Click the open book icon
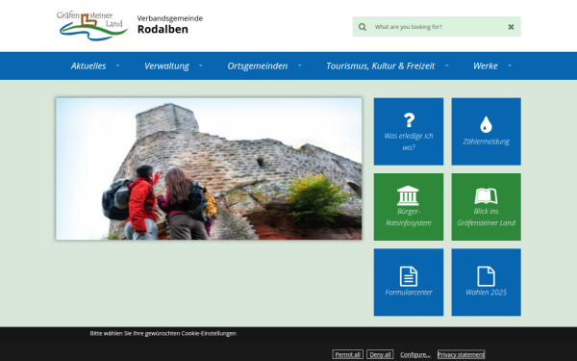The height and width of the screenshot is (361, 577). click(486, 196)
